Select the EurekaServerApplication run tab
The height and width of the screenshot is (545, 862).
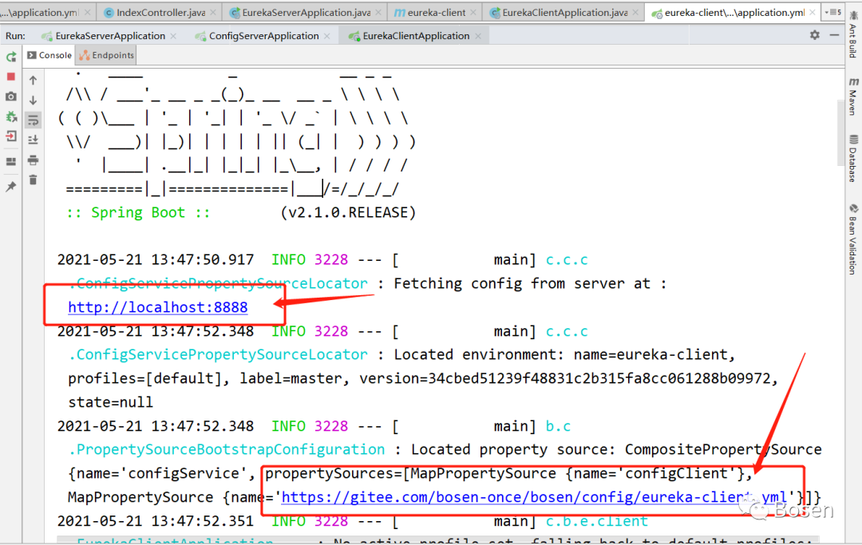(110, 36)
